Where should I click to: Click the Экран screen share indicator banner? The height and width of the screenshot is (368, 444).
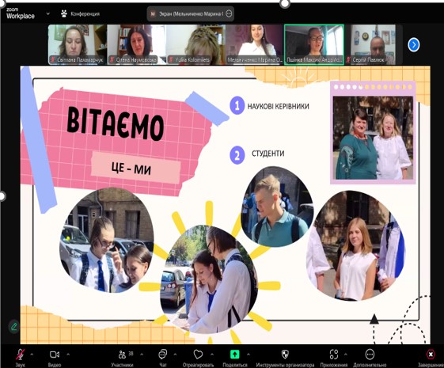[x=191, y=13]
